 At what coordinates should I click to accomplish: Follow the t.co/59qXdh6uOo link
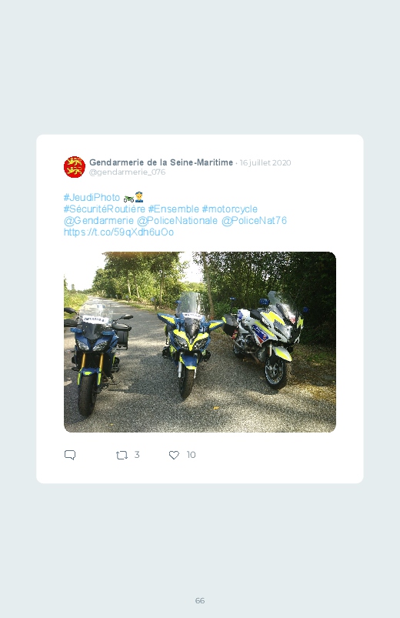click(x=118, y=232)
